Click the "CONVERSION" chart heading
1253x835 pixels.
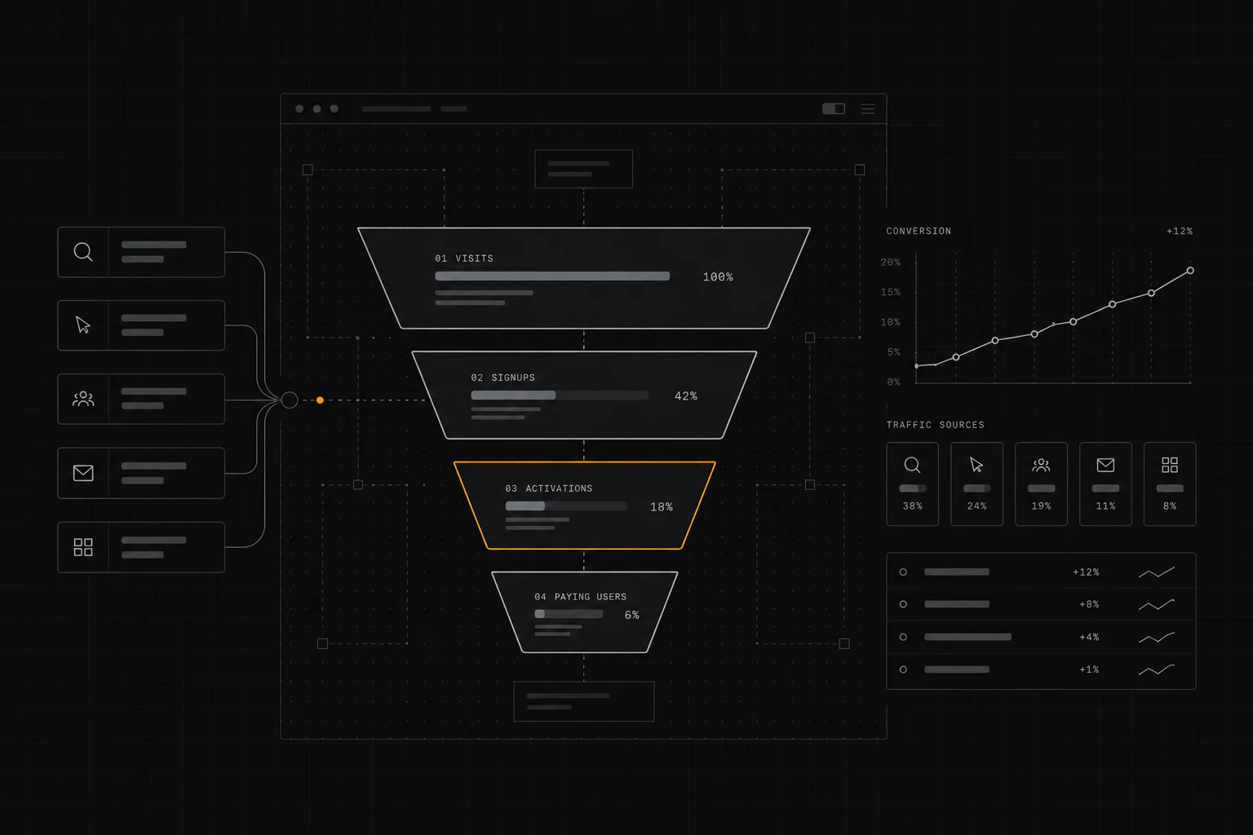click(x=919, y=232)
